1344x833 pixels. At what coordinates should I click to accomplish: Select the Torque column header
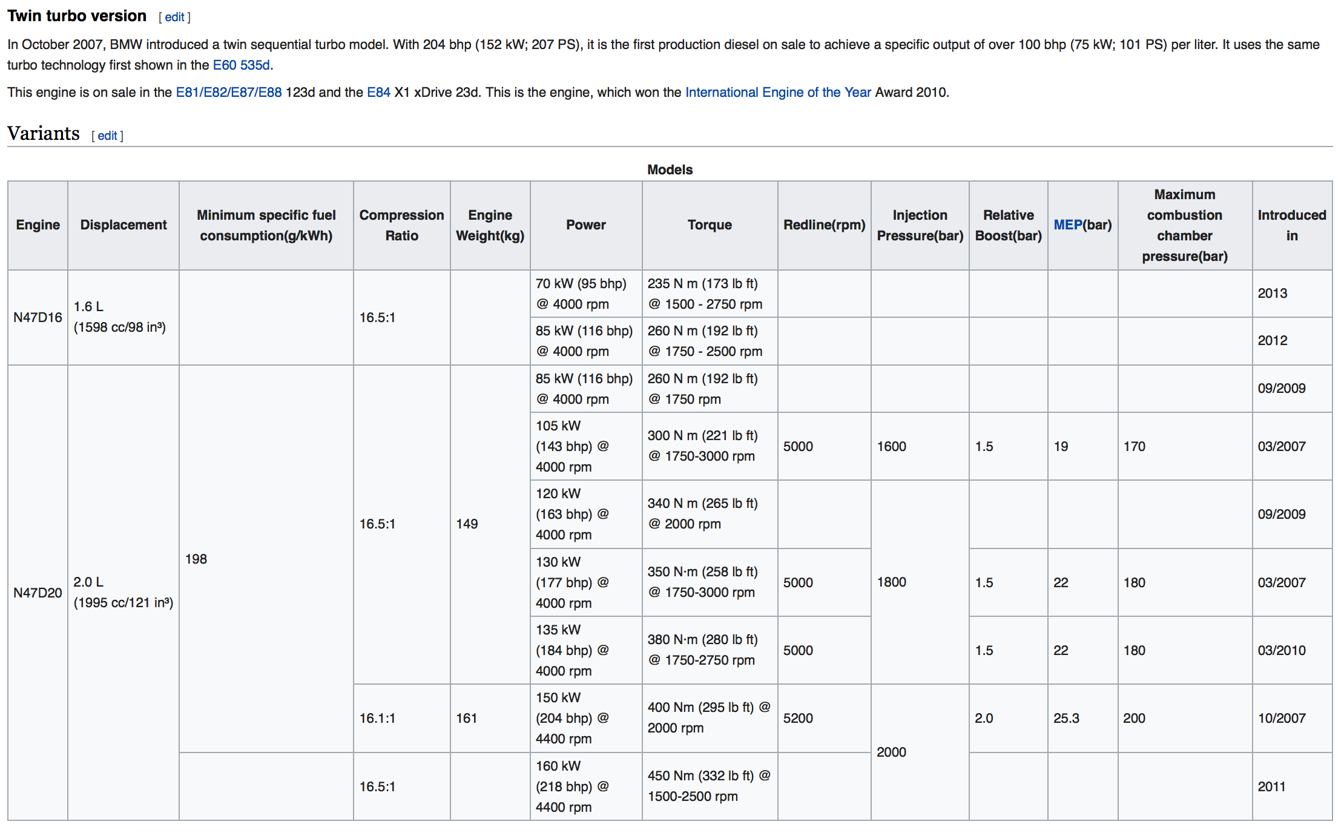point(710,225)
